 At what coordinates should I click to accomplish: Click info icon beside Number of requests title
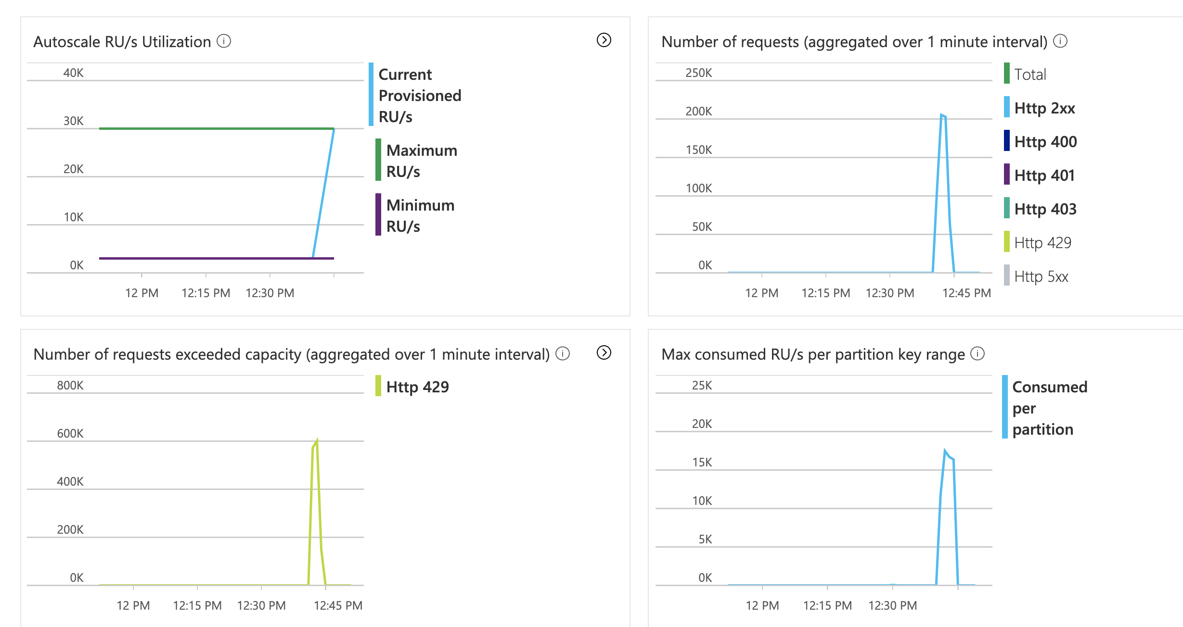1060,41
